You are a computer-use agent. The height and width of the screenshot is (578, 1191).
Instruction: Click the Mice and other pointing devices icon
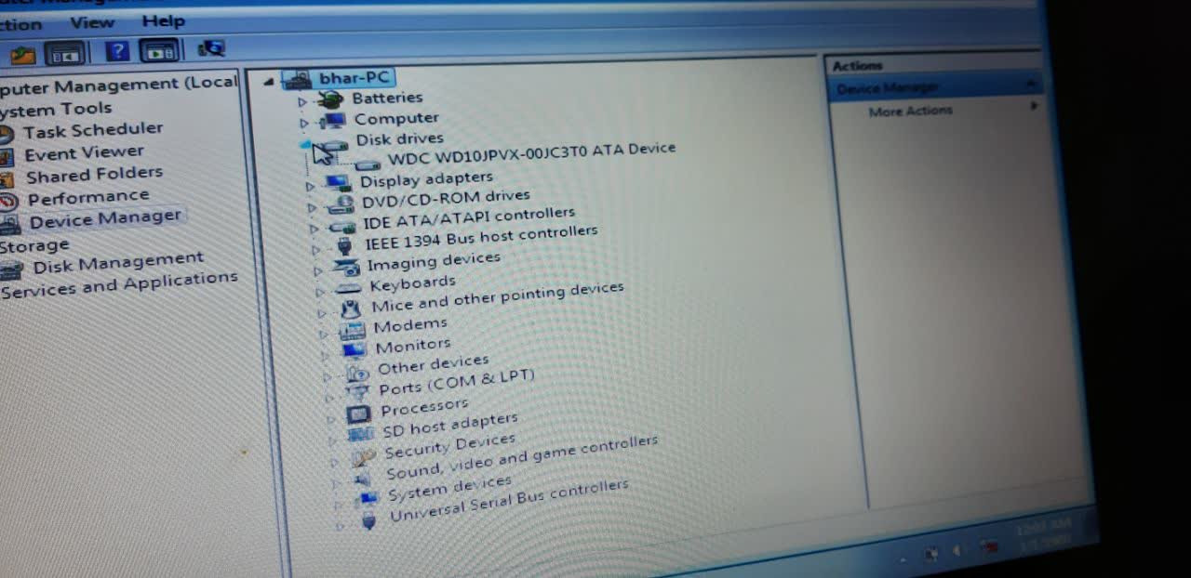point(351,309)
